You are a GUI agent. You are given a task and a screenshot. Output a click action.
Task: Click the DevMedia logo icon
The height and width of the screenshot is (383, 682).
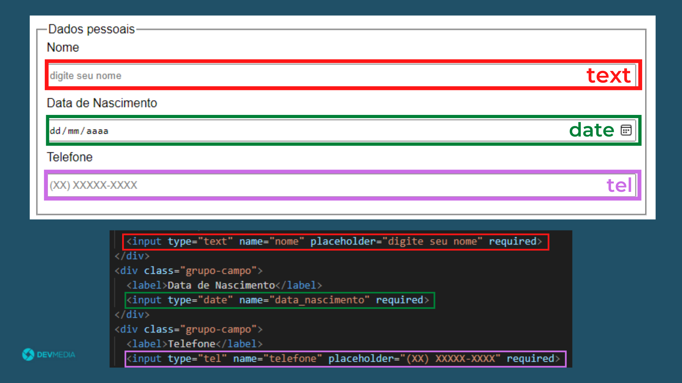28,354
